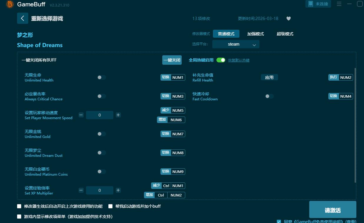Apply Refill Health with 应用 button
Screen dimensions: 364x223
(x=269, y=77)
